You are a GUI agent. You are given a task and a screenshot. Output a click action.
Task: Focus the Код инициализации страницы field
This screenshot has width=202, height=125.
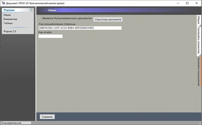(x=80, y=28)
